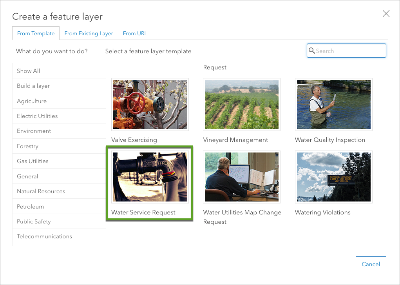Select the From Template tab
Image resolution: width=400 pixels, height=285 pixels.
[x=36, y=33]
